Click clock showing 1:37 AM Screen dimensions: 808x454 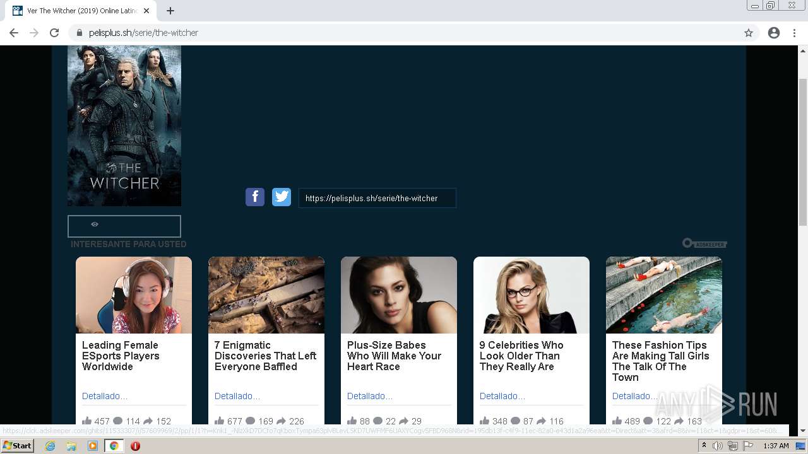point(776,446)
